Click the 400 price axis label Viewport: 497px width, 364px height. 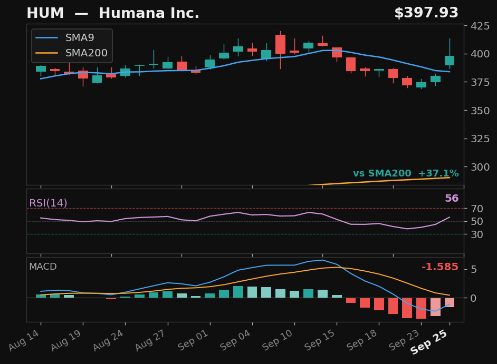click(x=480, y=54)
